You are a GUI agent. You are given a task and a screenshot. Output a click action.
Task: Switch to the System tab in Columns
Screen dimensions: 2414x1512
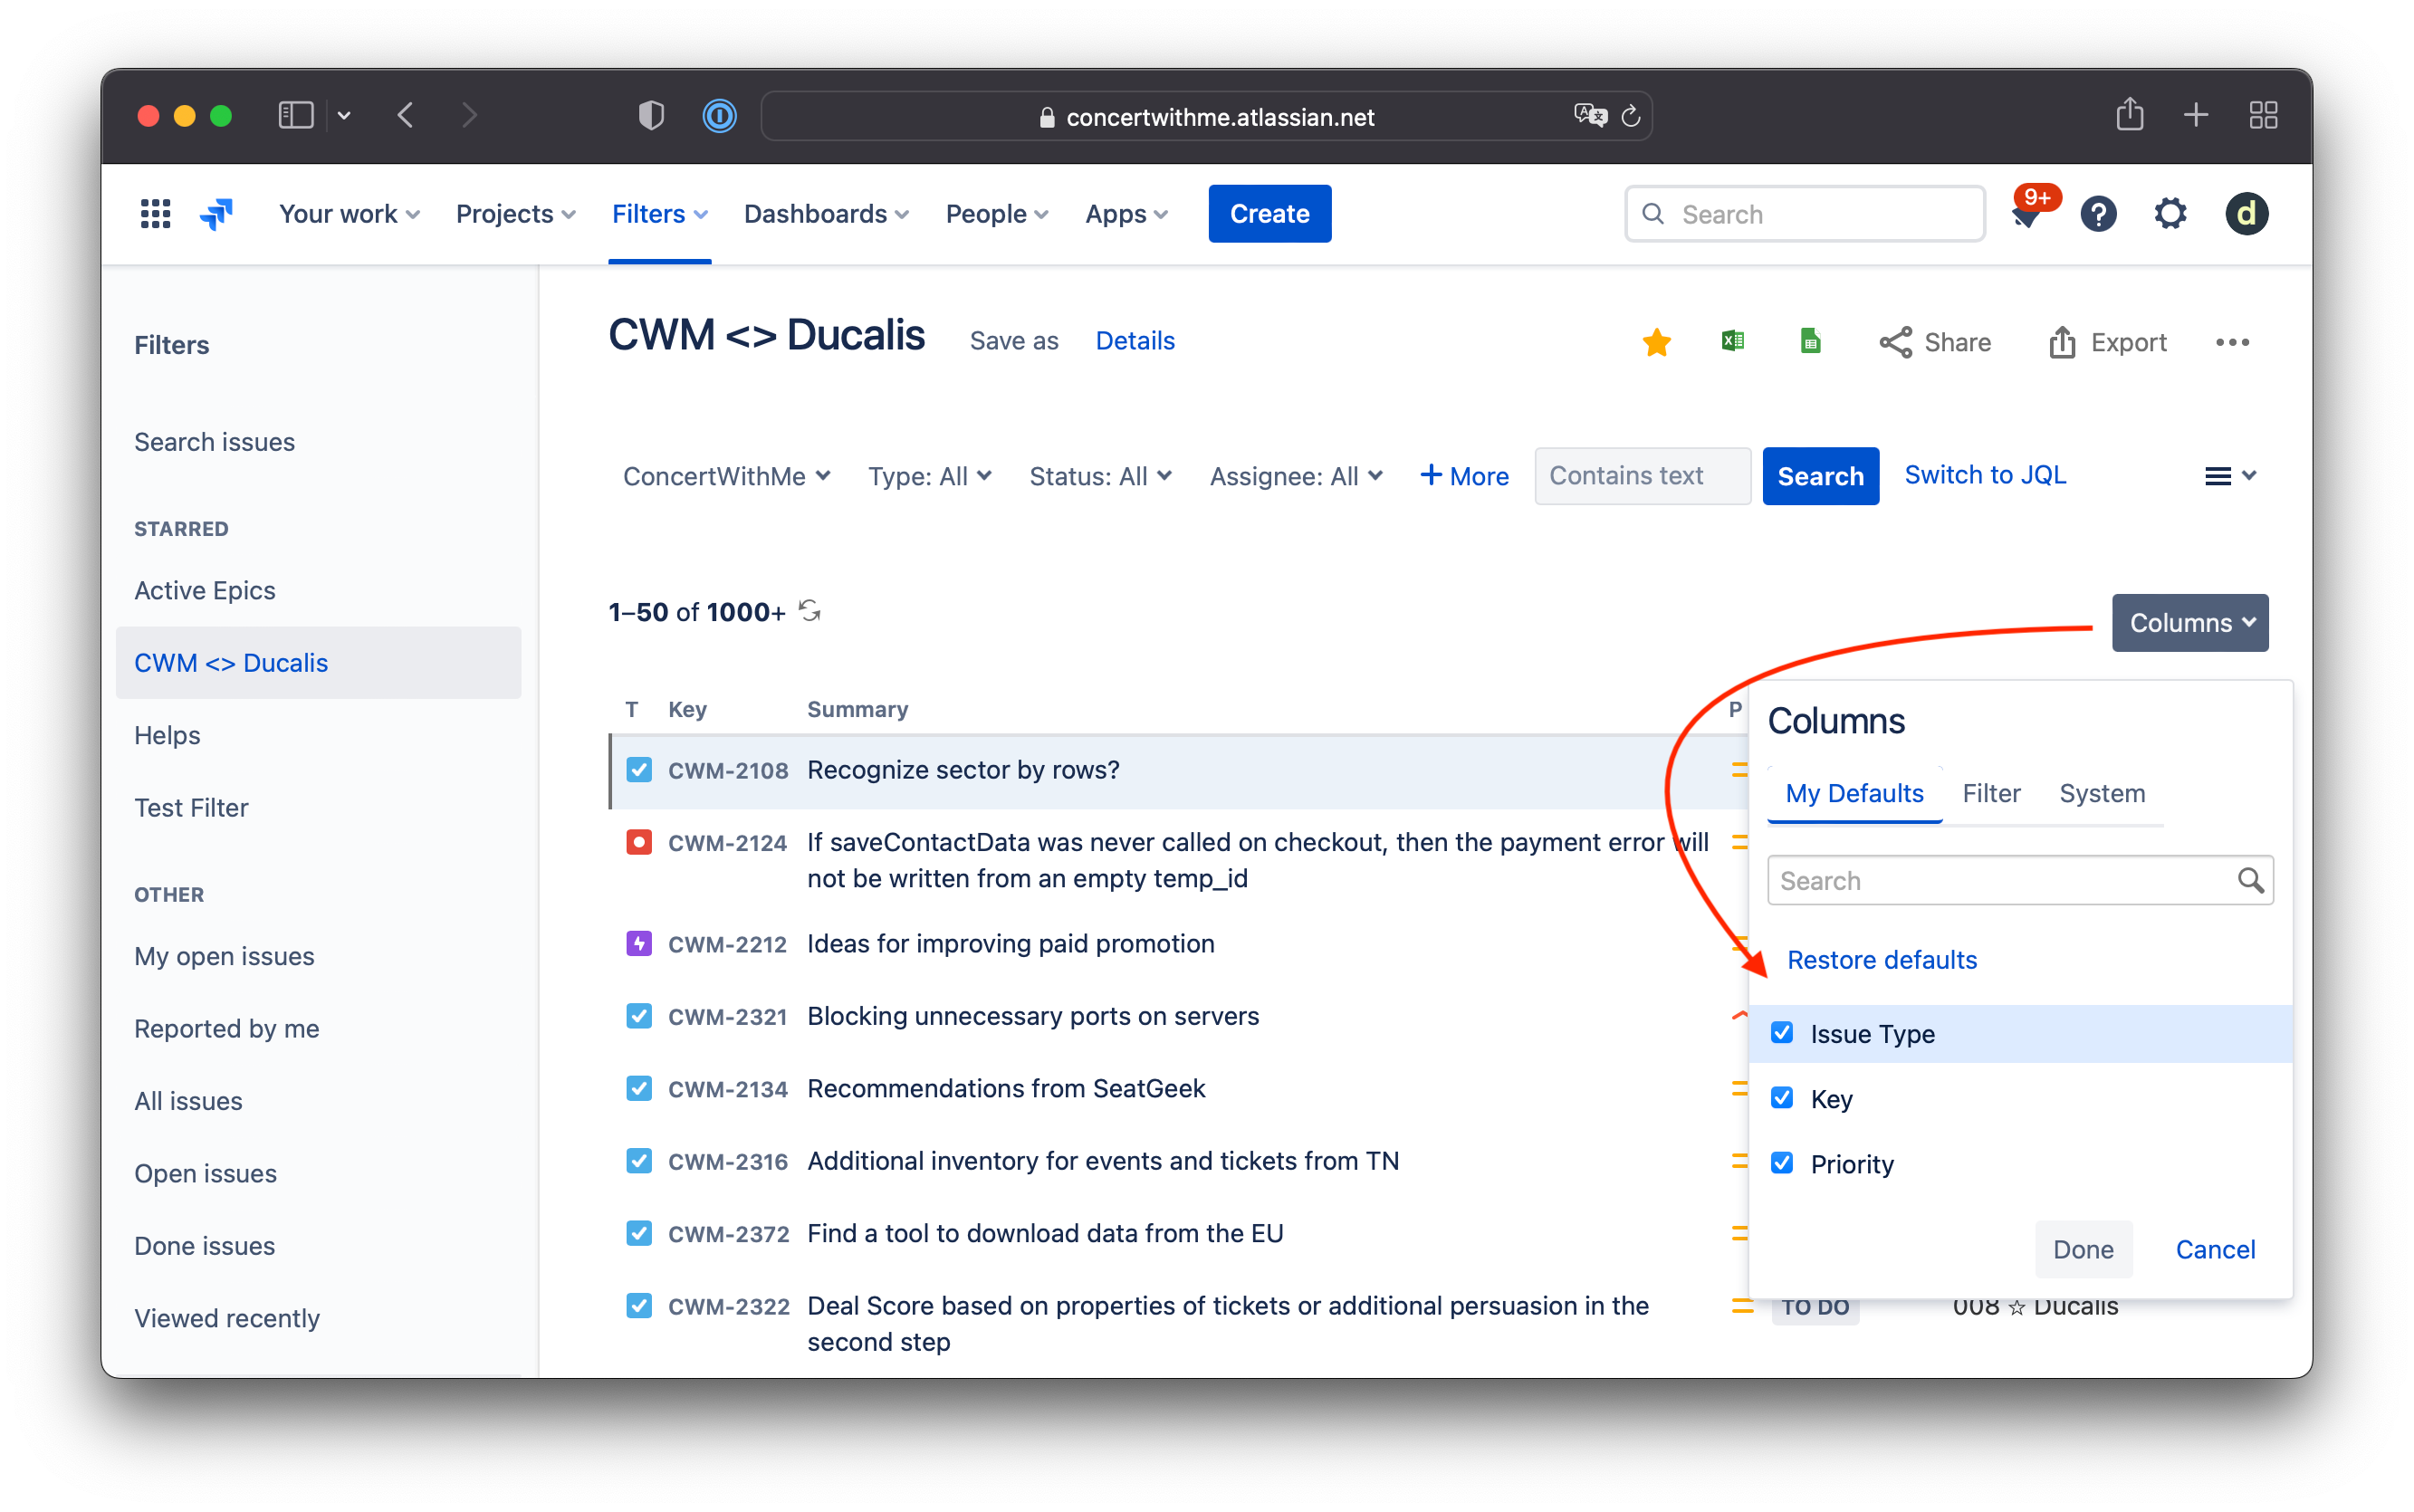pyautogui.click(x=2102, y=793)
